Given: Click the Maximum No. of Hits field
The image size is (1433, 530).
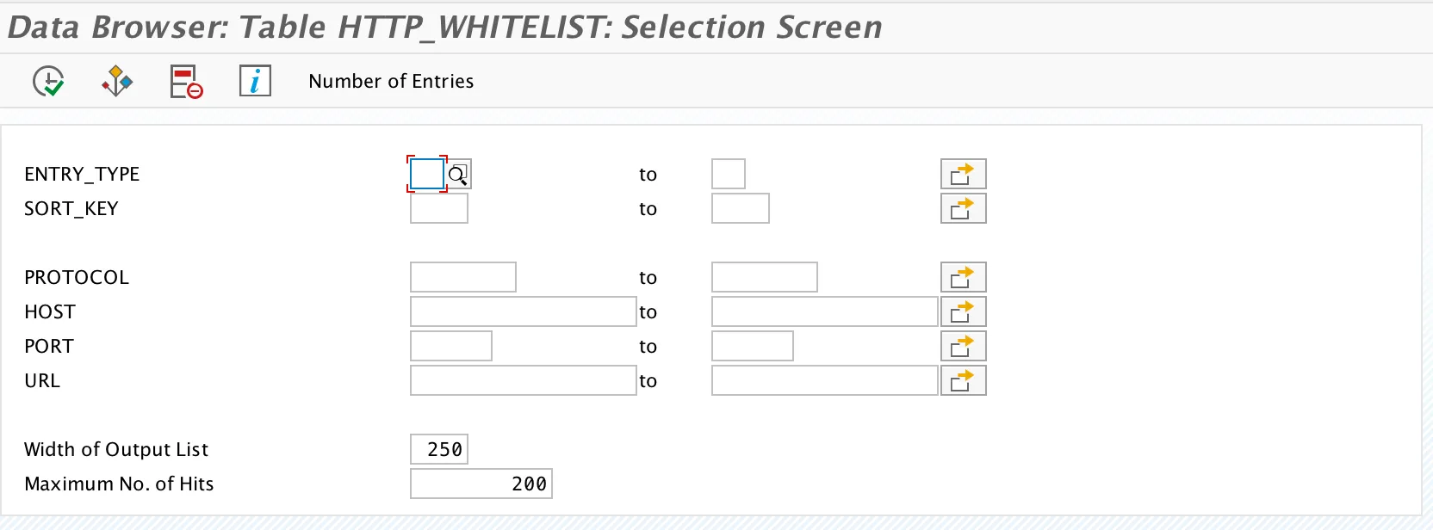Looking at the screenshot, I should (x=481, y=484).
